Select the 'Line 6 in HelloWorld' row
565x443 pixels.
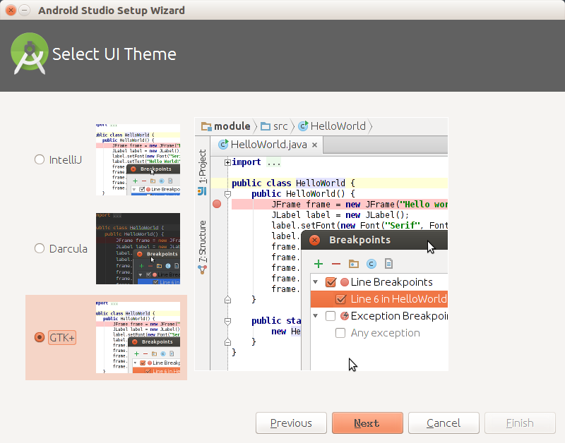click(379, 299)
